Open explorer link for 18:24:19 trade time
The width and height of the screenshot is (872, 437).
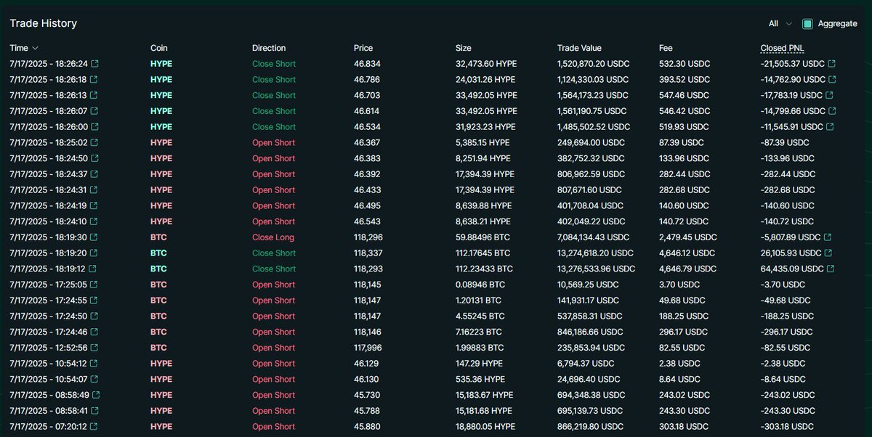(x=94, y=206)
